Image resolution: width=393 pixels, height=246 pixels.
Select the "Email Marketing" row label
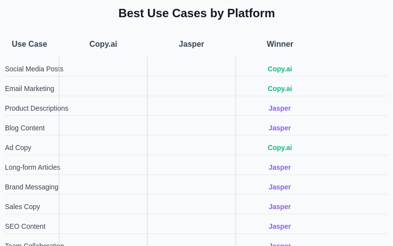pyautogui.click(x=29, y=89)
